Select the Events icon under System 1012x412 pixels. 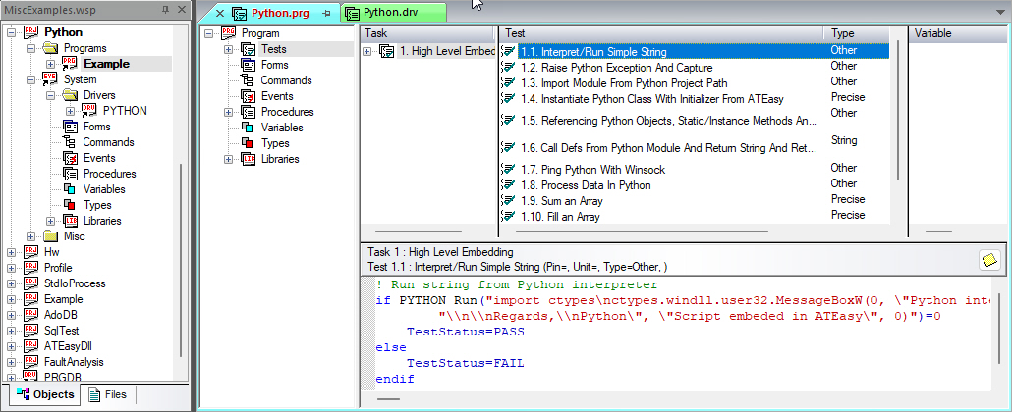click(x=71, y=158)
